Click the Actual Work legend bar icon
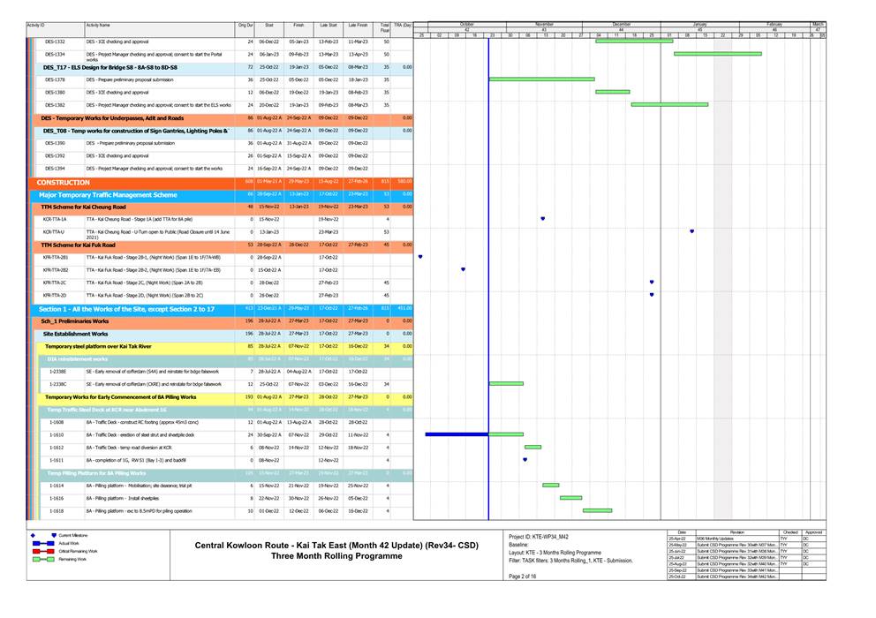Screen dimensions: 876x618 pos(42,544)
